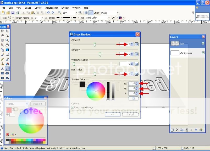Toggle visibility of the Background layer

click(x=203, y=53)
